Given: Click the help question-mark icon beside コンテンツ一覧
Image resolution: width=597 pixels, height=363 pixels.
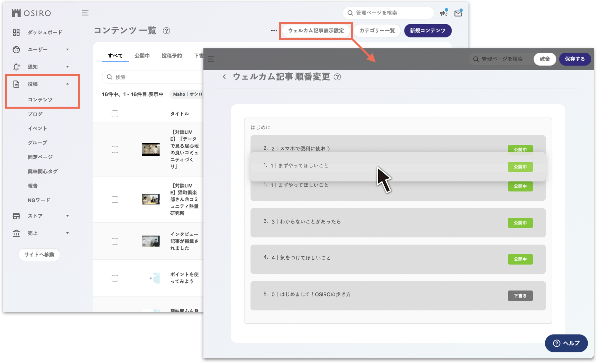Looking at the screenshot, I should [167, 31].
